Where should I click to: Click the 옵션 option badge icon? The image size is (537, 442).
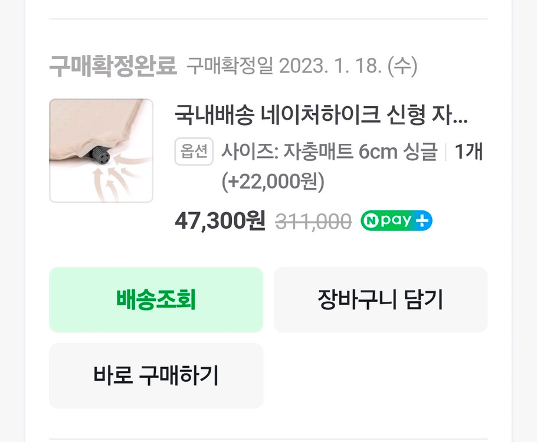(194, 151)
